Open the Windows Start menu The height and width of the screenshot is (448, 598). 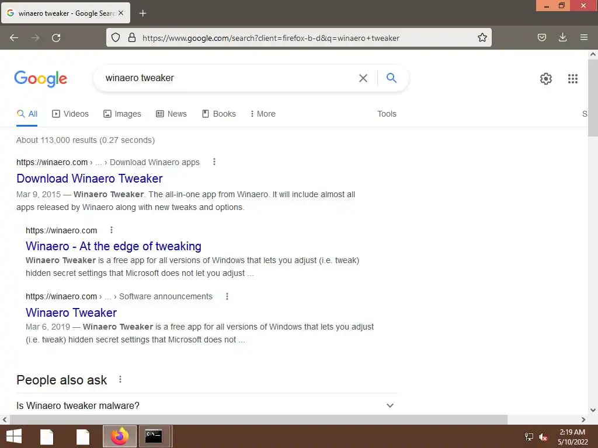point(14,436)
